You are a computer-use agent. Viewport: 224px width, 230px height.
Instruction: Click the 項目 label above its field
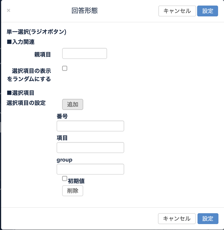tap(62, 138)
